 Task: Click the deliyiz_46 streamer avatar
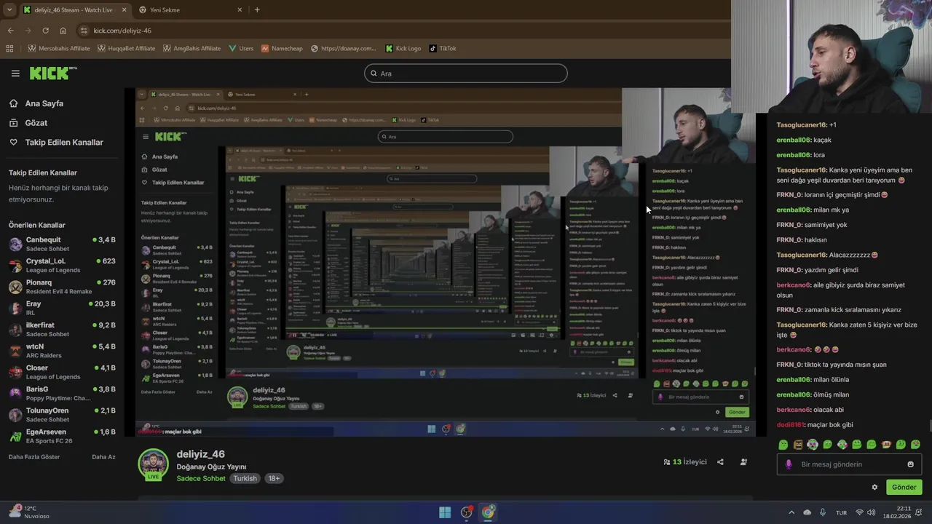point(153,464)
